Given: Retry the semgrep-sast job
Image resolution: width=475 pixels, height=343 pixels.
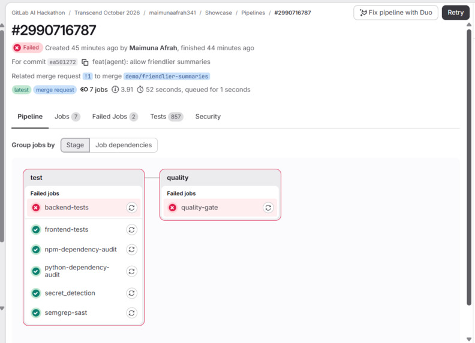Looking at the screenshot, I should coord(131,312).
